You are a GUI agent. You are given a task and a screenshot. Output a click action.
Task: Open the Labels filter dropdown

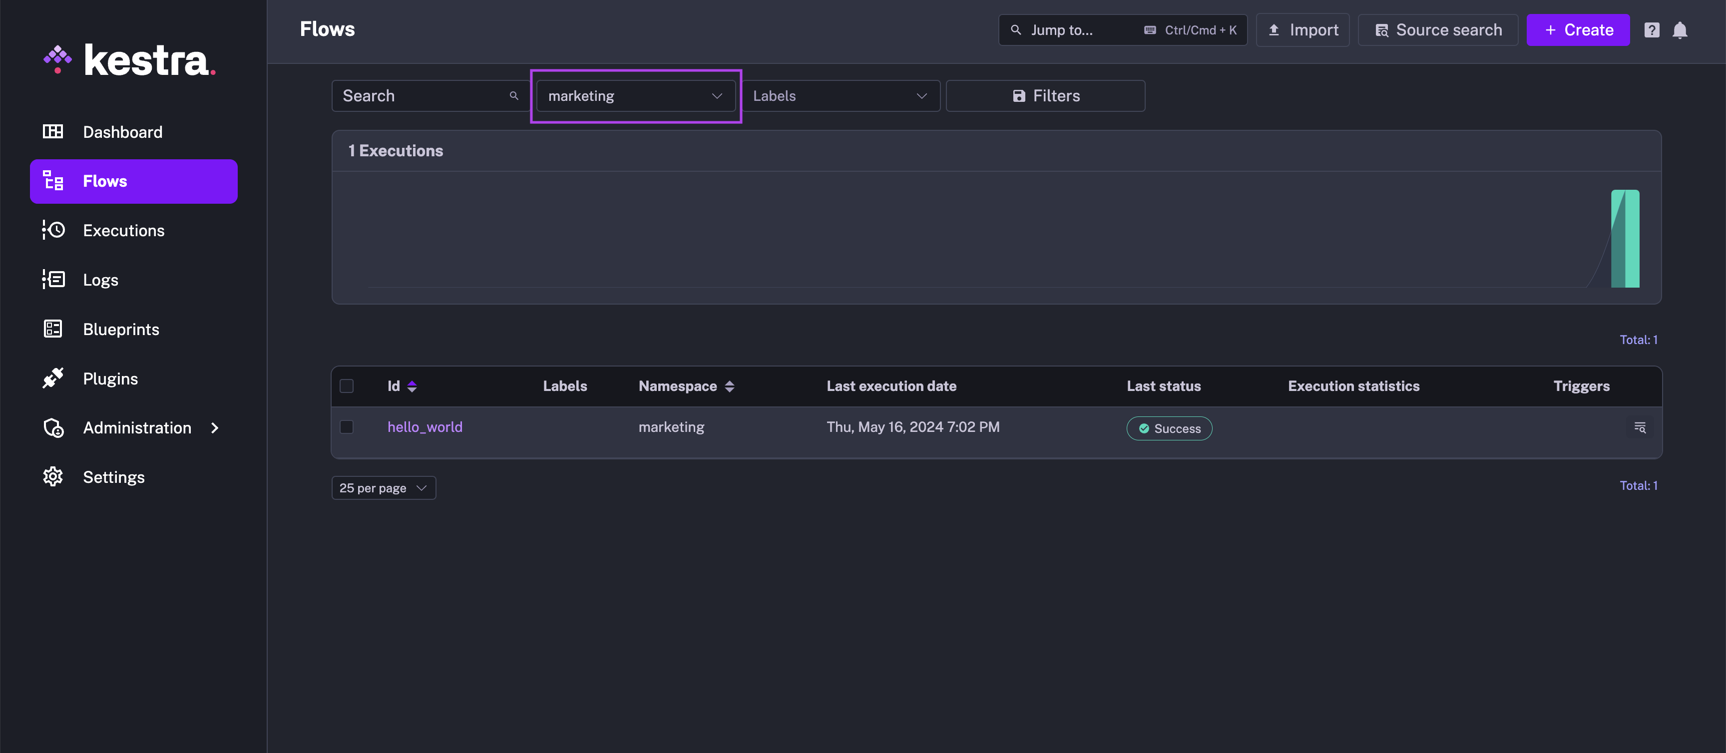point(841,96)
